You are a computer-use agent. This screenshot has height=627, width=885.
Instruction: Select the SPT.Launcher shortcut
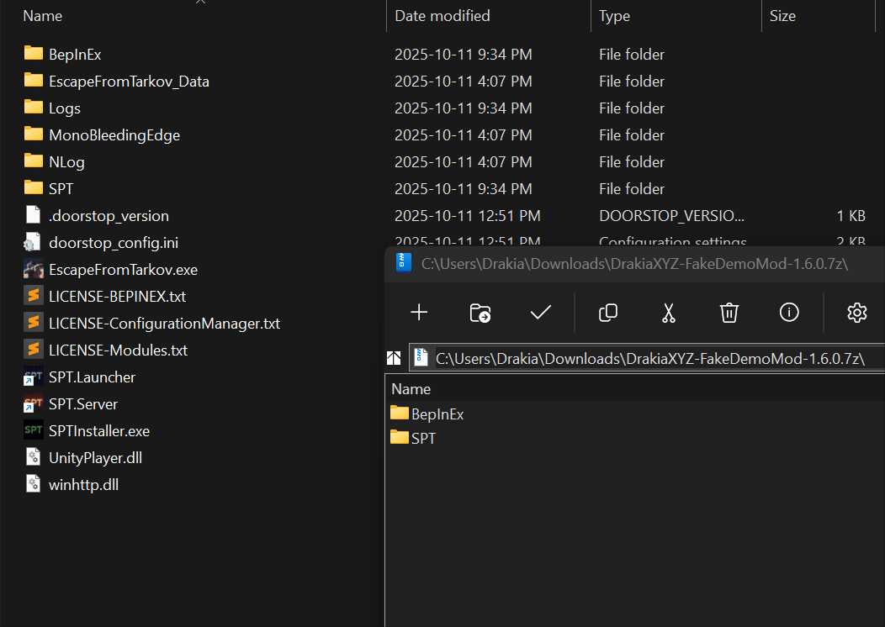[x=80, y=377]
